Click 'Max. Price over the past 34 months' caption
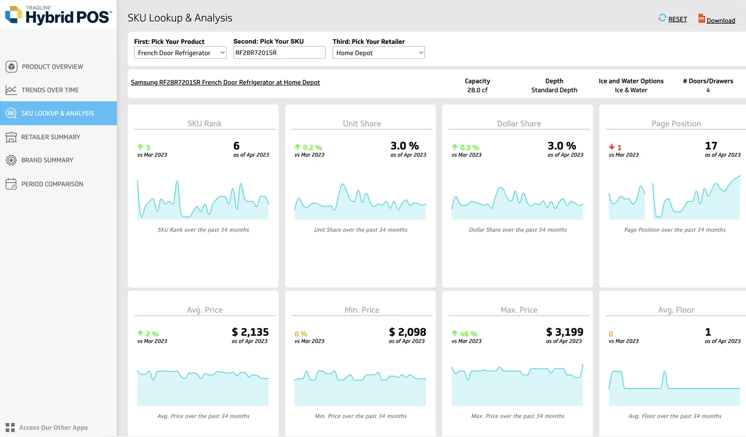746x437 pixels. pos(518,416)
